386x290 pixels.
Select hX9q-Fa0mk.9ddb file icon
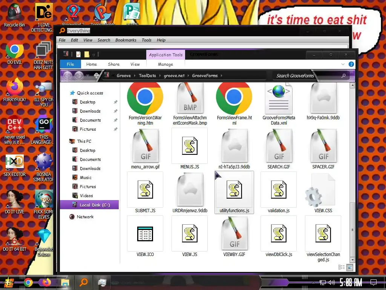[323, 98]
